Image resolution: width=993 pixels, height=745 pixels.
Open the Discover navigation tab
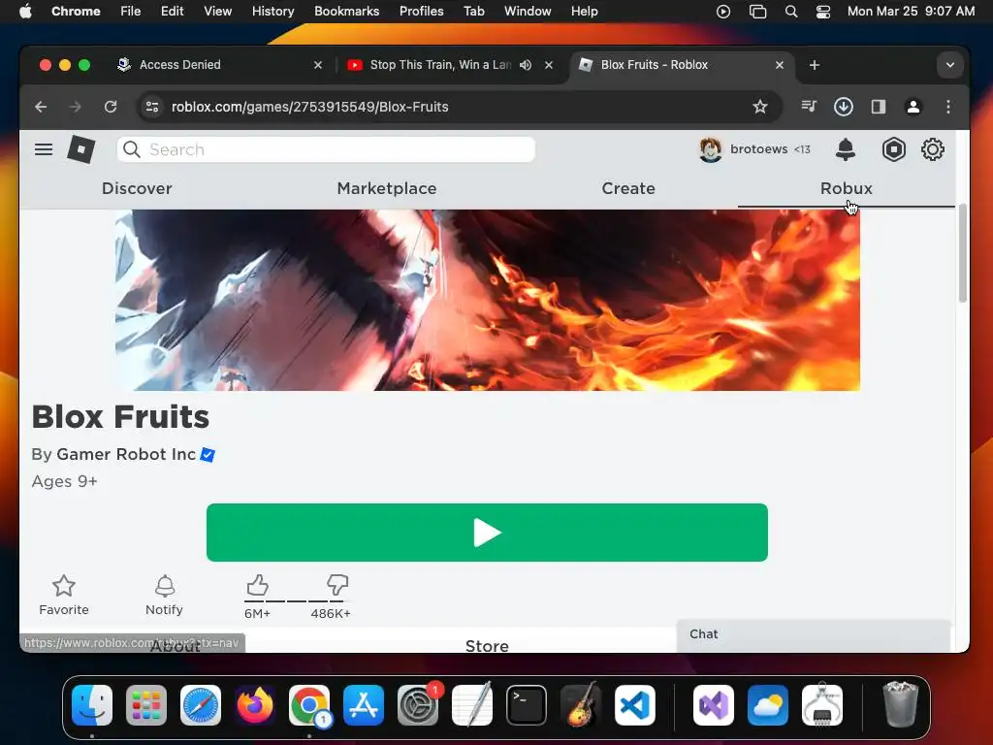[137, 188]
